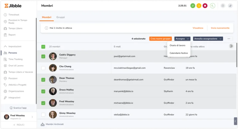Screen dimensions: 238x129
Task: Open Annulla assegnazione dropdown
Action: pos(208,38)
